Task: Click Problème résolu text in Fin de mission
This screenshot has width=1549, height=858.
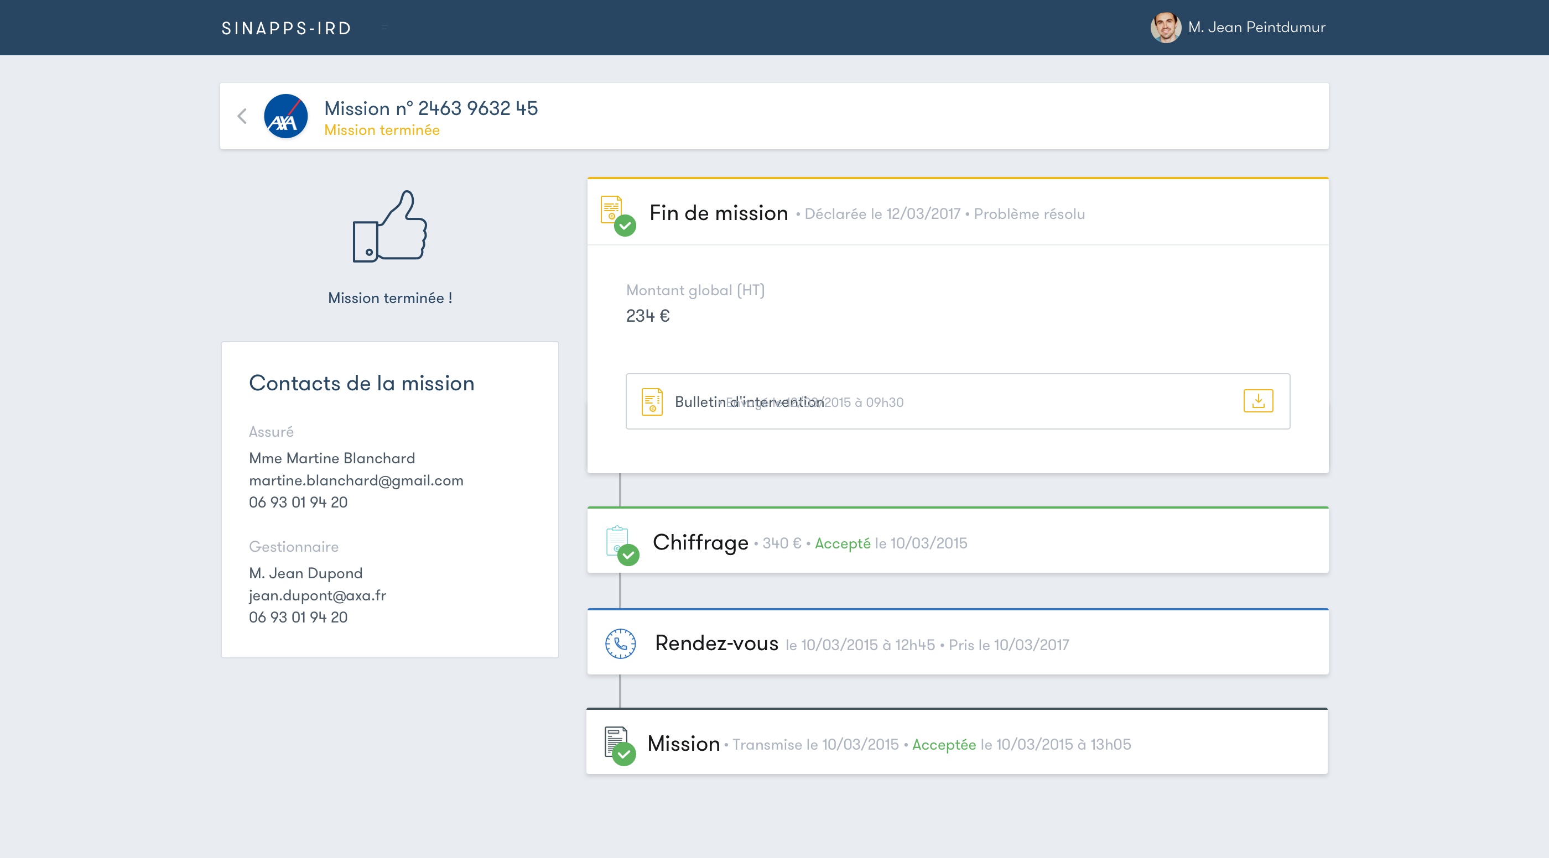Action: click(x=1030, y=214)
